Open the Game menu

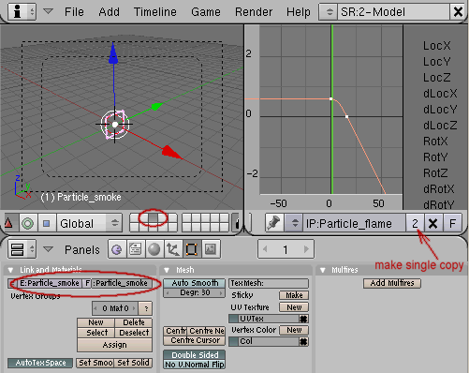pyautogui.click(x=206, y=12)
